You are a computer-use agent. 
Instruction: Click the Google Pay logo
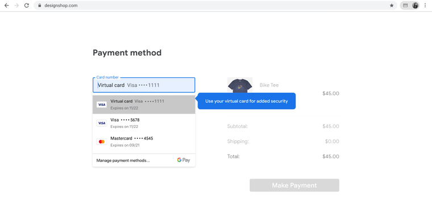184,160
